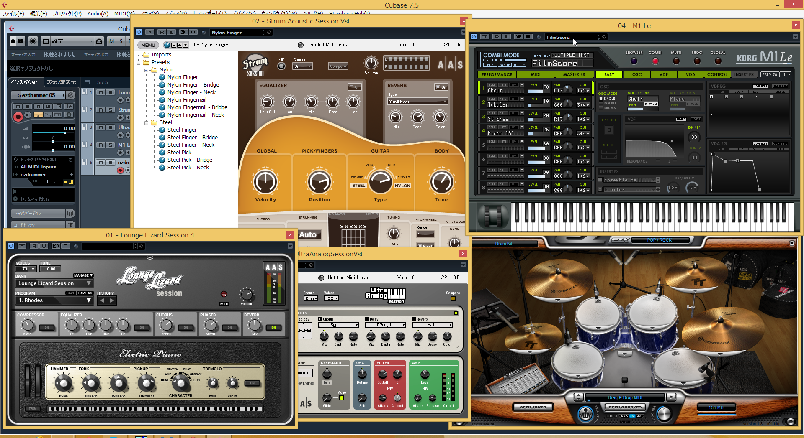Switch to MASTER FX tab in M1 Le

pos(574,74)
